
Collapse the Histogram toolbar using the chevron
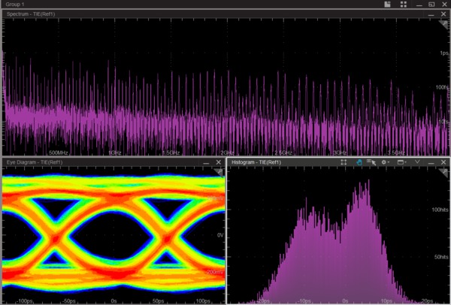416,162
